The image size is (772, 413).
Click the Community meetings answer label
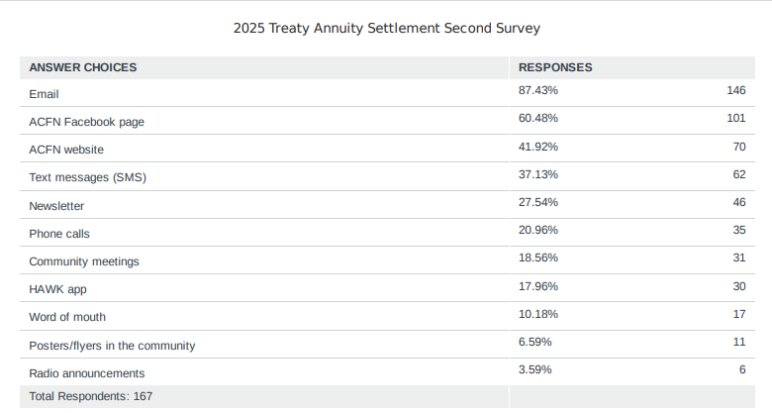(84, 261)
